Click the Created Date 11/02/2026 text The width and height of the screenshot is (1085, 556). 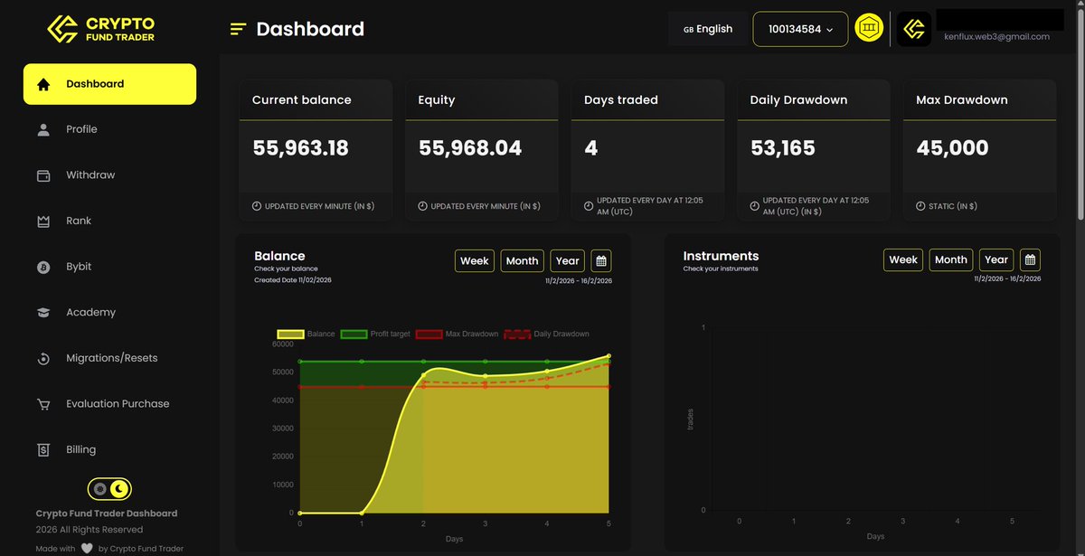point(293,280)
